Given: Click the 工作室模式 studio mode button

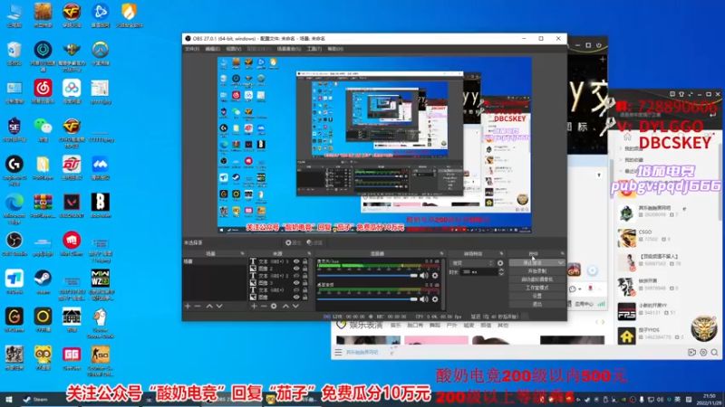Looking at the screenshot, I should (536, 288).
